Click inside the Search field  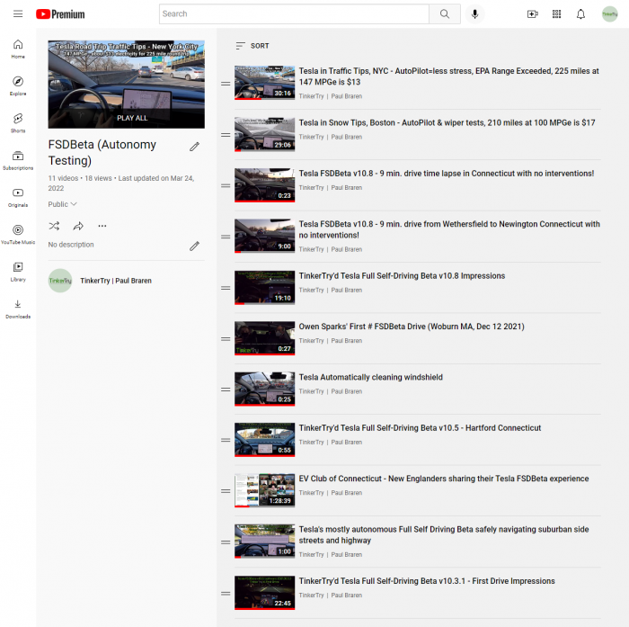tap(294, 14)
